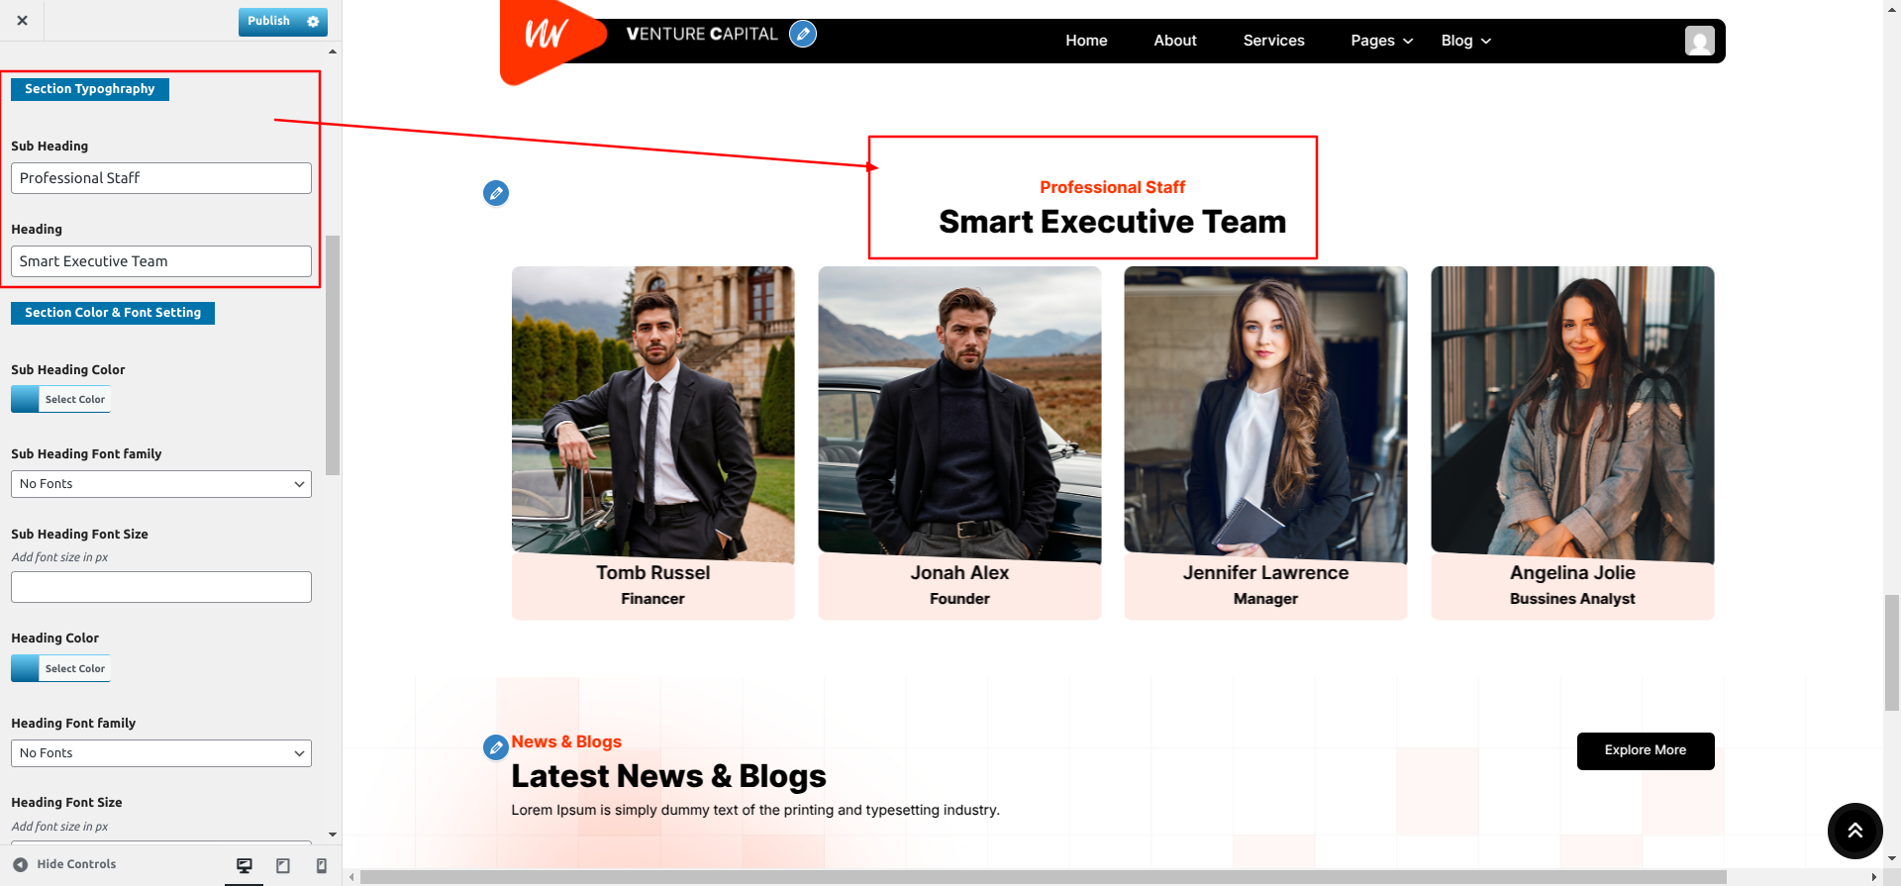Expand the Blog menu in navbar
Screen dimensions: 1901x886
click(x=1465, y=41)
